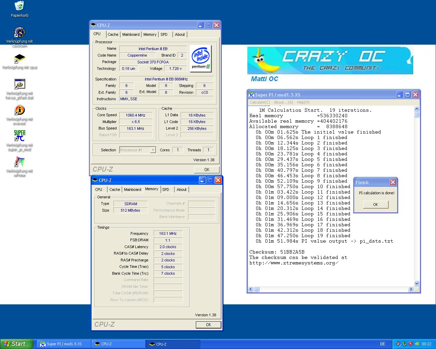Click the red shield tray icon
Viewport: 436px width, 349px height.
(x=410, y=344)
